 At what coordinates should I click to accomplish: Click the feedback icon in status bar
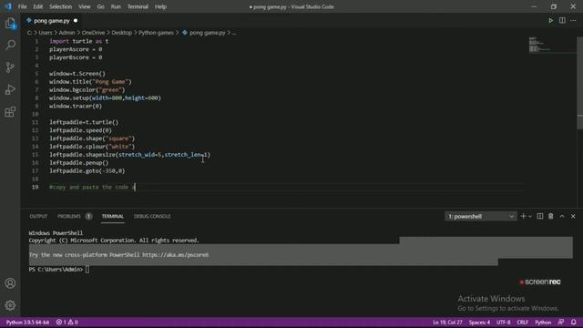[x=561, y=322]
